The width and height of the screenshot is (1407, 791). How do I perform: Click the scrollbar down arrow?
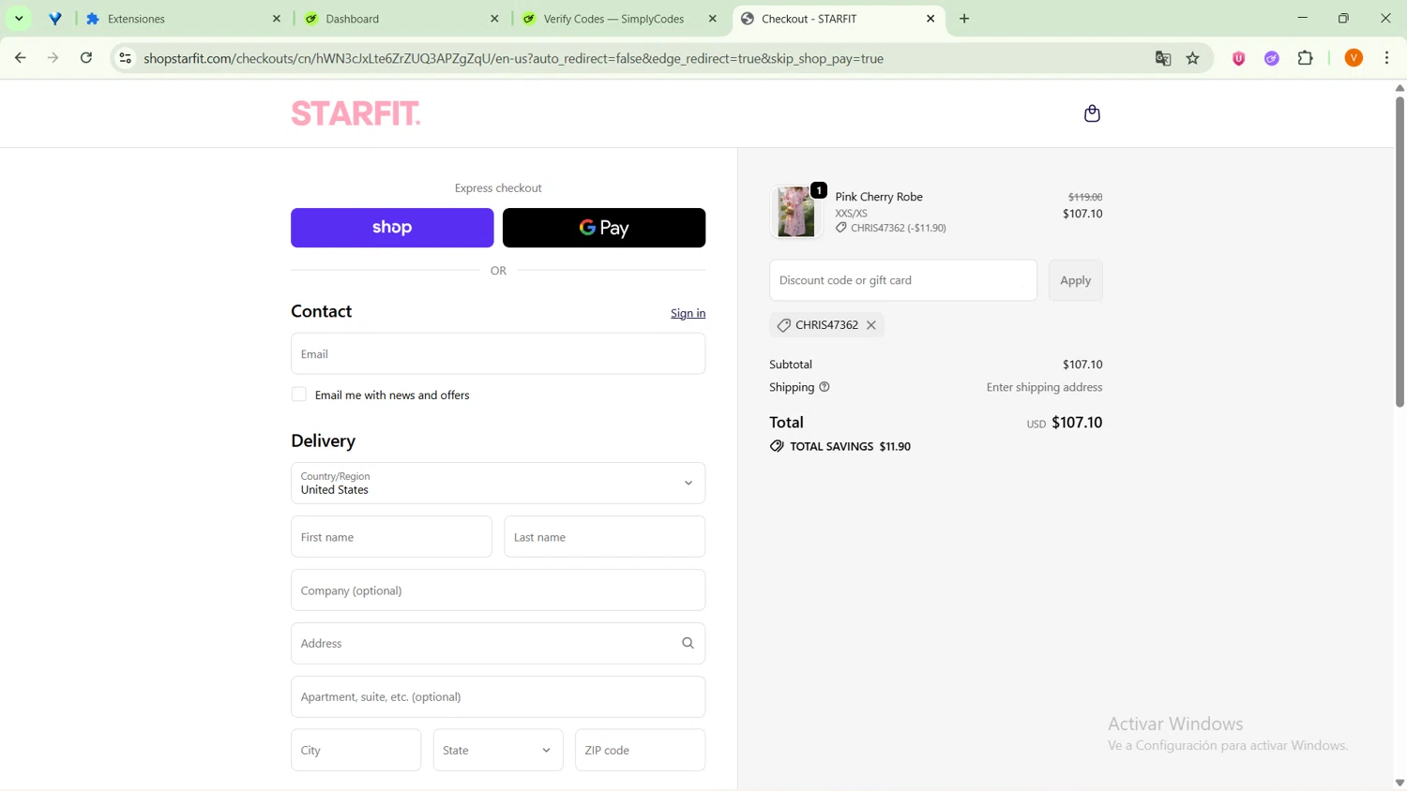click(1399, 783)
